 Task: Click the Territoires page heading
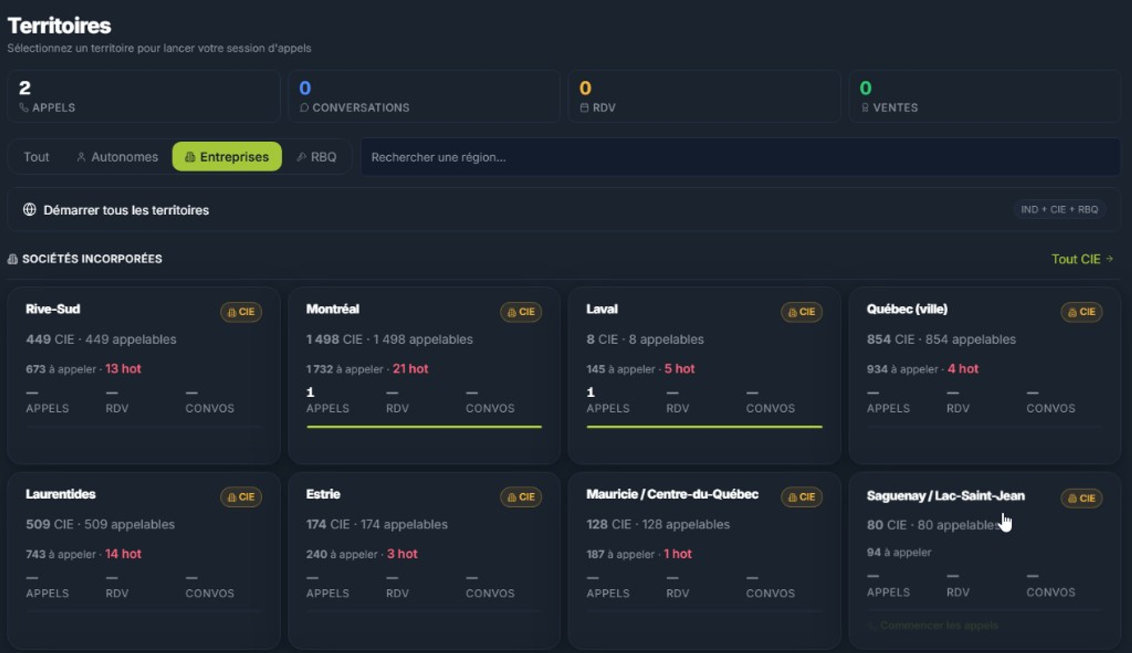tap(59, 26)
